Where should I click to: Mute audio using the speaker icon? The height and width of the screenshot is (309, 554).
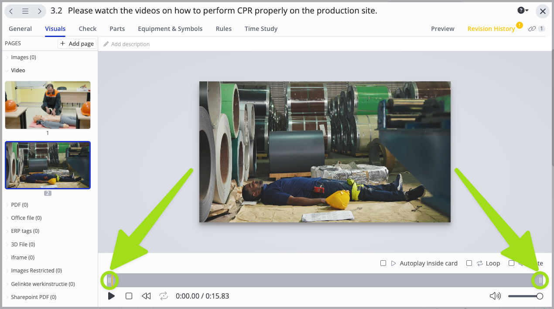(x=495, y=296)
